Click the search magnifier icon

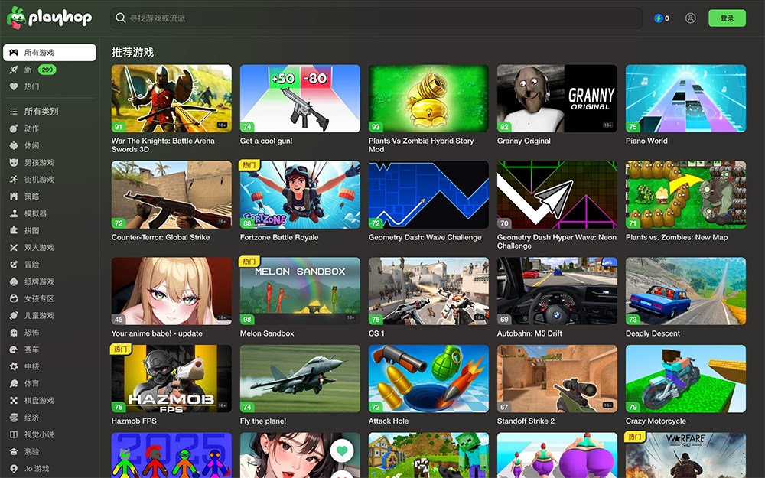[x=121, y=18]
